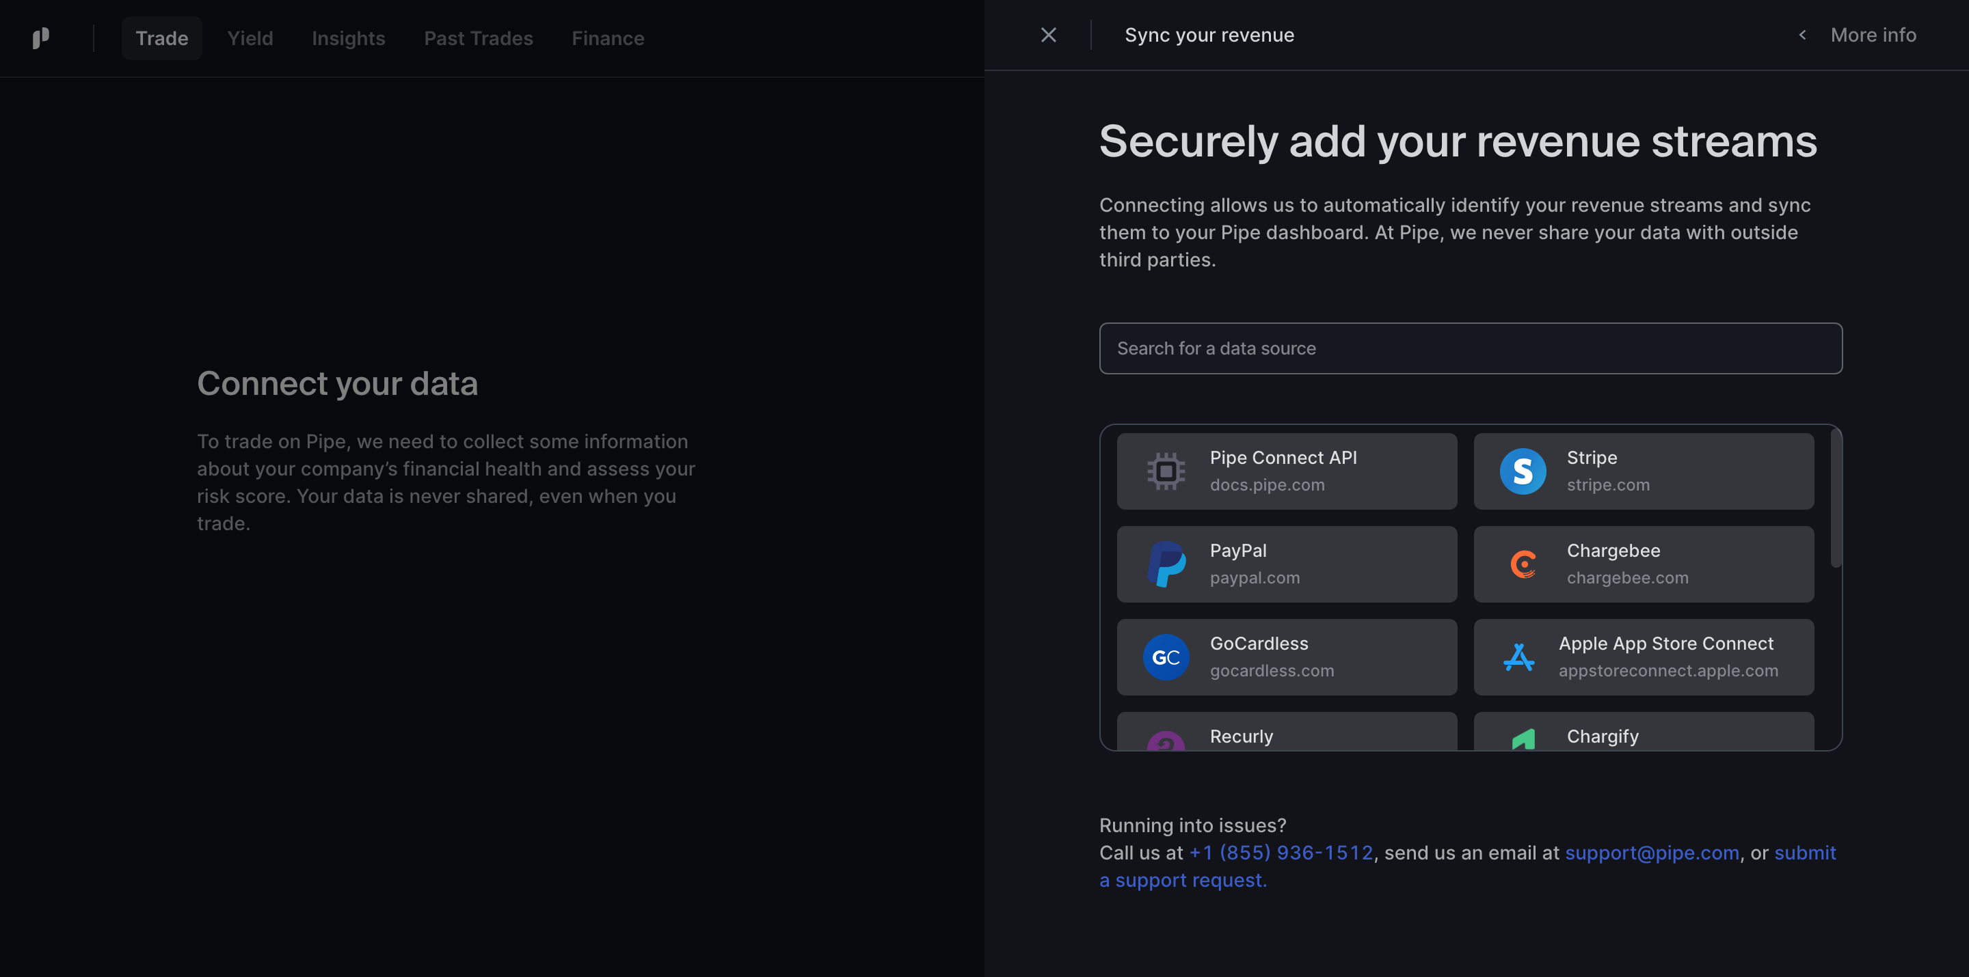Select PayPal as data source
Screen dimensions: 1969x977
pos(1287,564)
